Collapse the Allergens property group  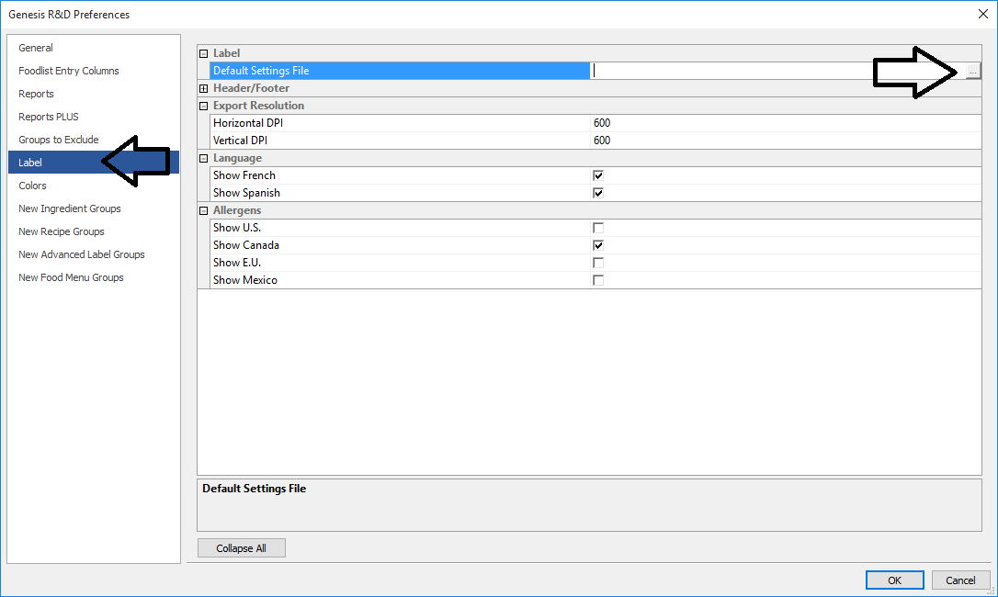click(204, 210)
